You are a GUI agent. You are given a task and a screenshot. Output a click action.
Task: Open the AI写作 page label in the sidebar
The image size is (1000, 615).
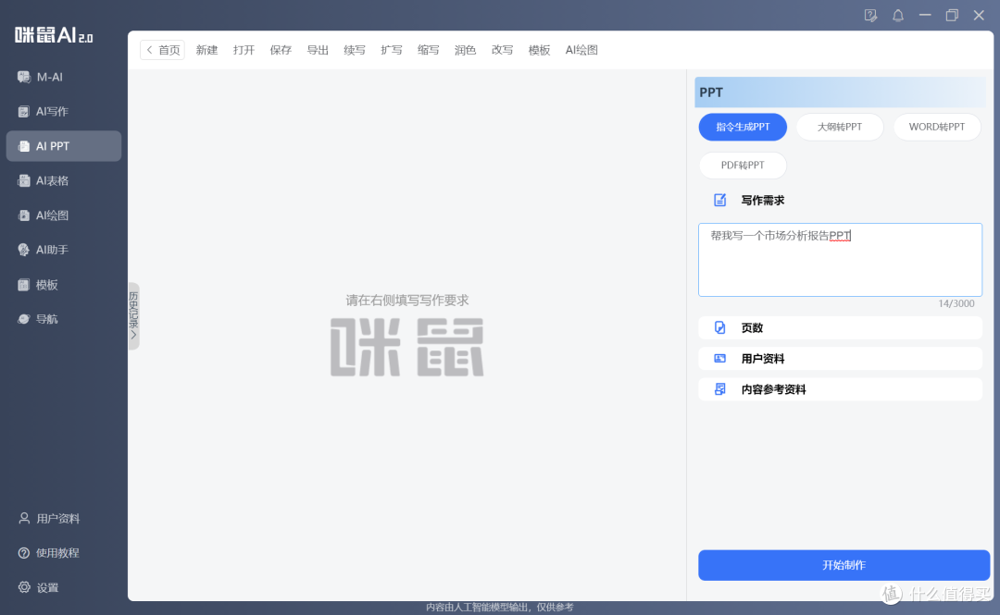(52, 112)
